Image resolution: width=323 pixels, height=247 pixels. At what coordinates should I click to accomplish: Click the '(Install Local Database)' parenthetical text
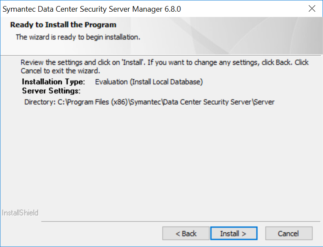pos(166,82)
